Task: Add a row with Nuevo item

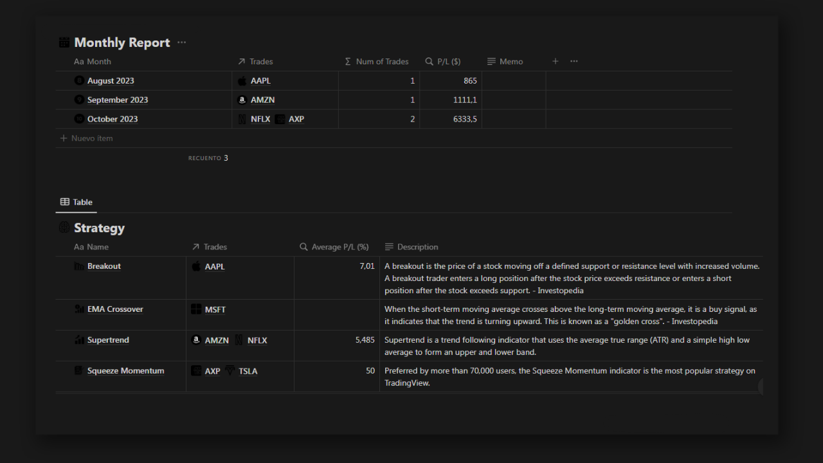Action: point(86,138)
